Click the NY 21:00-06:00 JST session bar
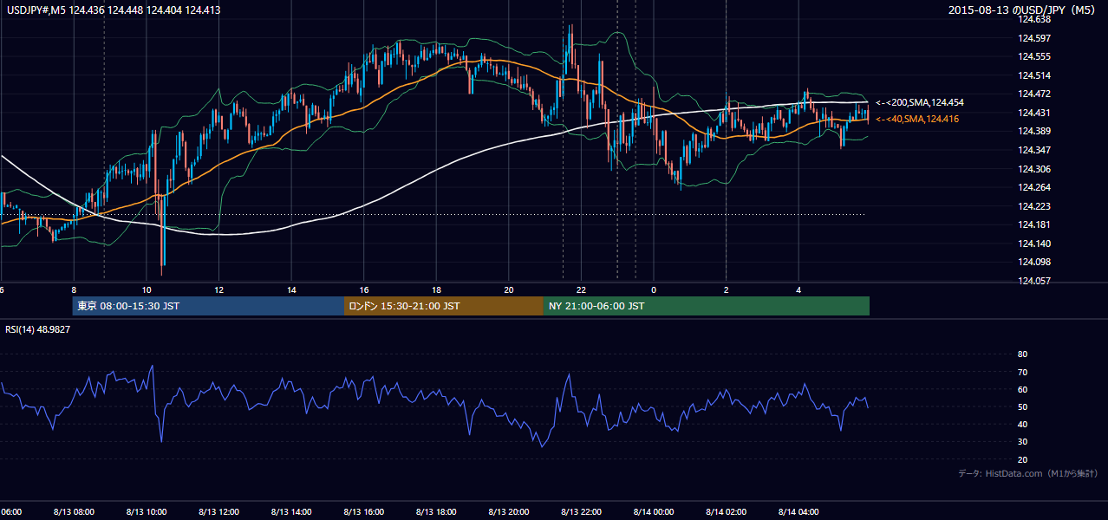This screenshot has height=520, width=1108. [707, 306]
